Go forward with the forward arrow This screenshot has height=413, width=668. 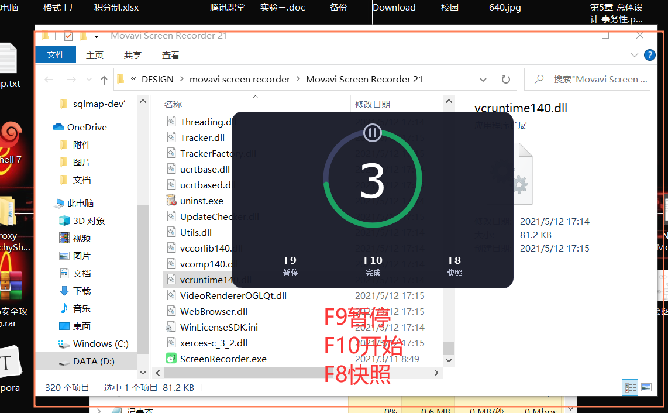pos(71,80)
